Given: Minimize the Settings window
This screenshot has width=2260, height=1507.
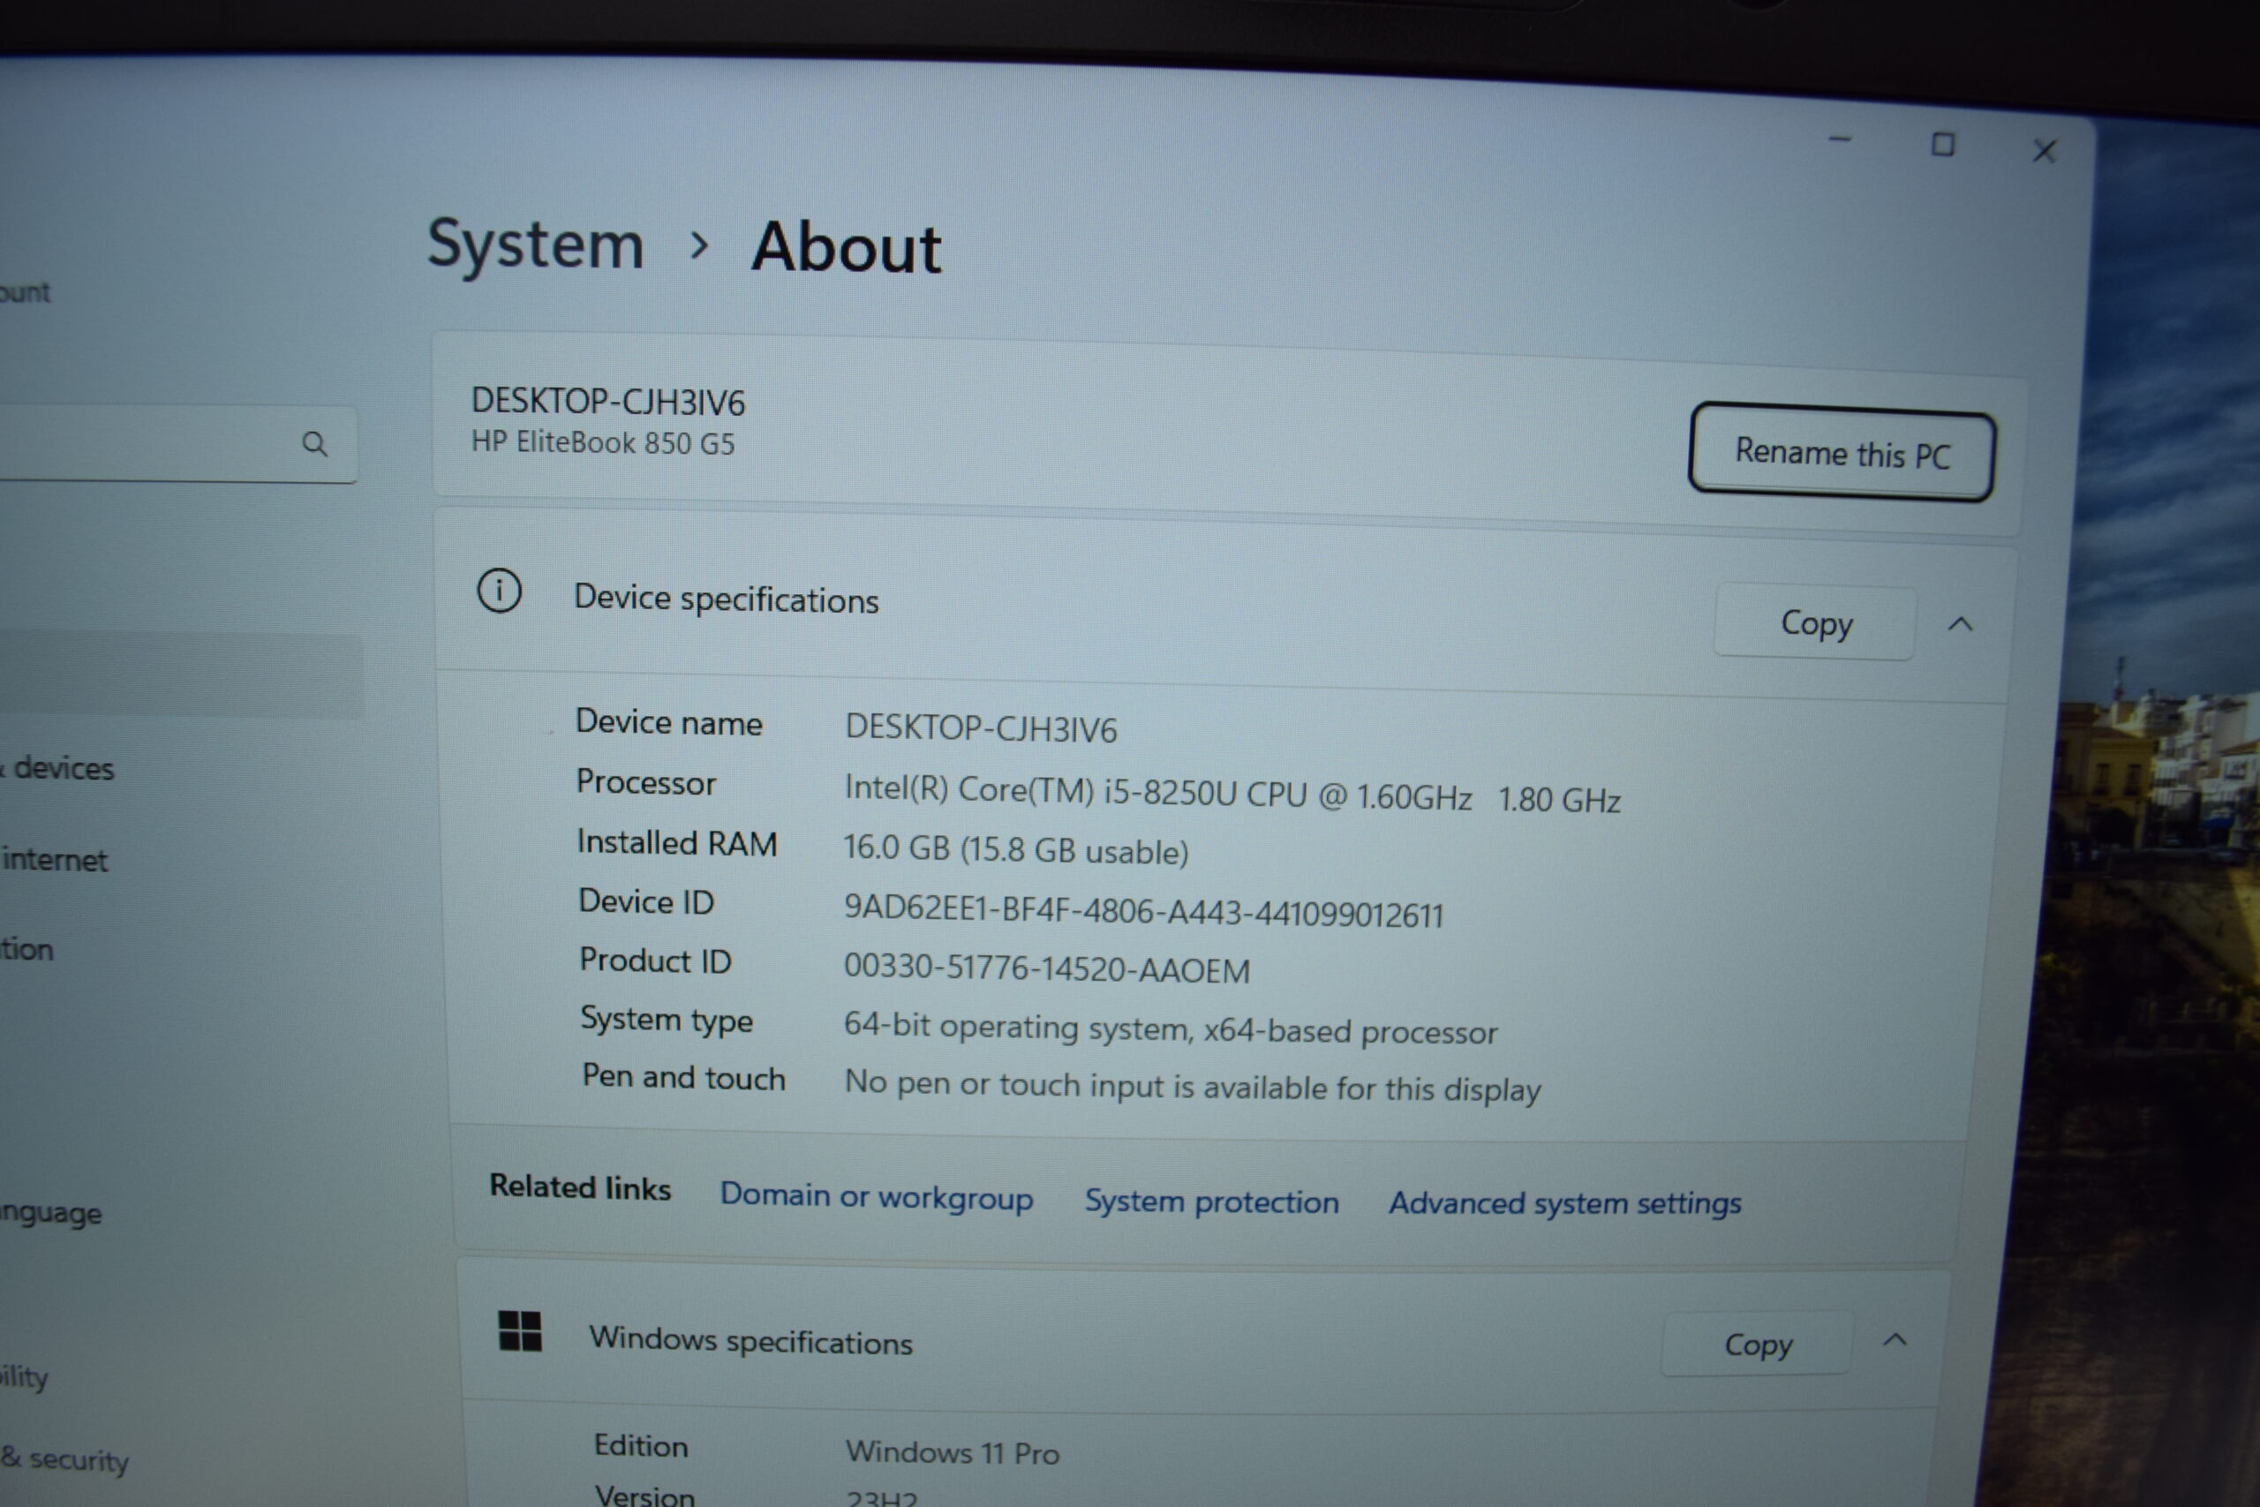Looking at the screenshot, I should (1839, 140).
